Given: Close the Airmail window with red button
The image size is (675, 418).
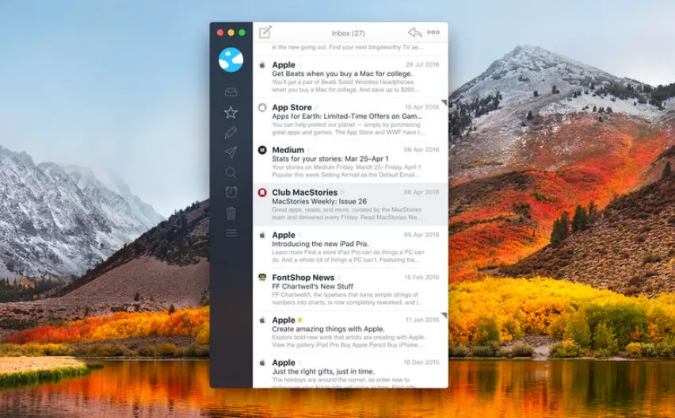Looking at the screenshot, I should [x=220, y=33].
